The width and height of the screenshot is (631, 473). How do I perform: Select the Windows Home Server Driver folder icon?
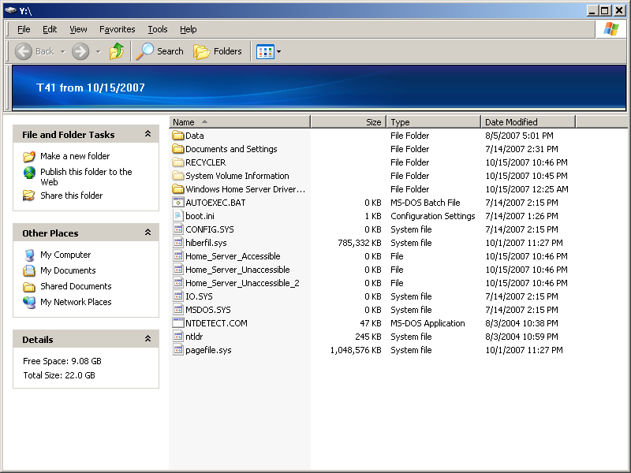click(x=178, y=189)
